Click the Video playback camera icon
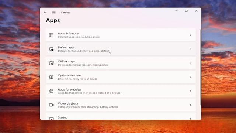The height and width of the screenshot is (133, 236). (x=51, y=105)
